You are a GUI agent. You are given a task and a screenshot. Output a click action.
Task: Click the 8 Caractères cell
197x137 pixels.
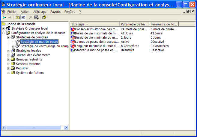tap(130, 46)
